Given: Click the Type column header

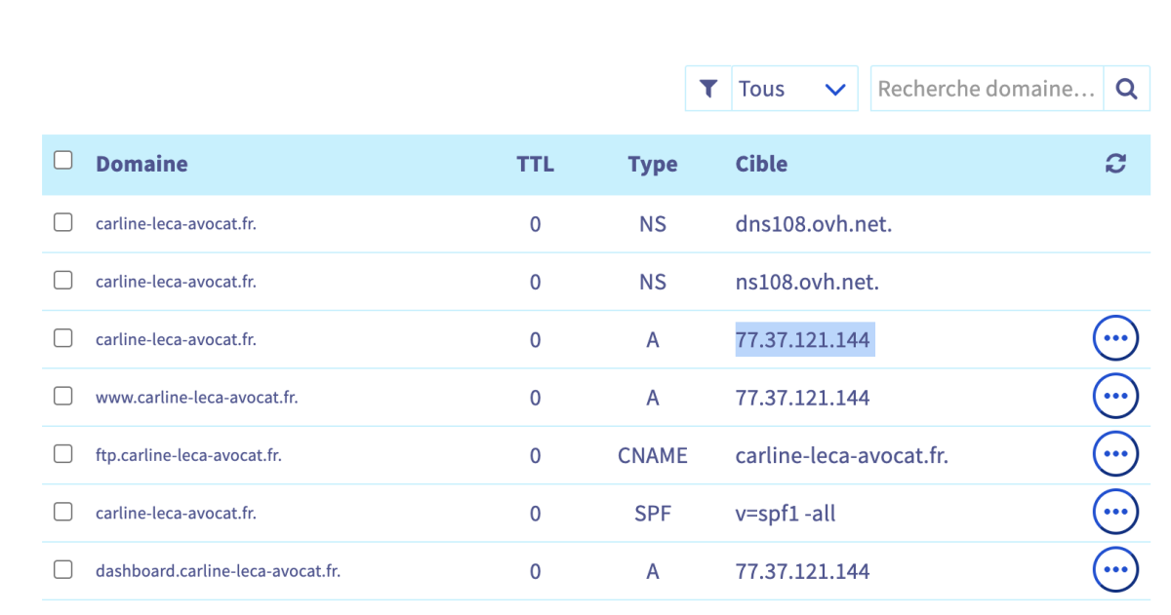Looking at the screenshot, I should pos(652,164).
